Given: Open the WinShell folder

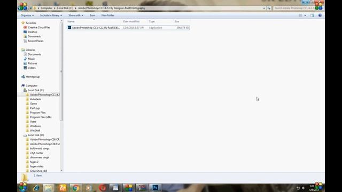Looking at the screenshot, I should [35, 131].
